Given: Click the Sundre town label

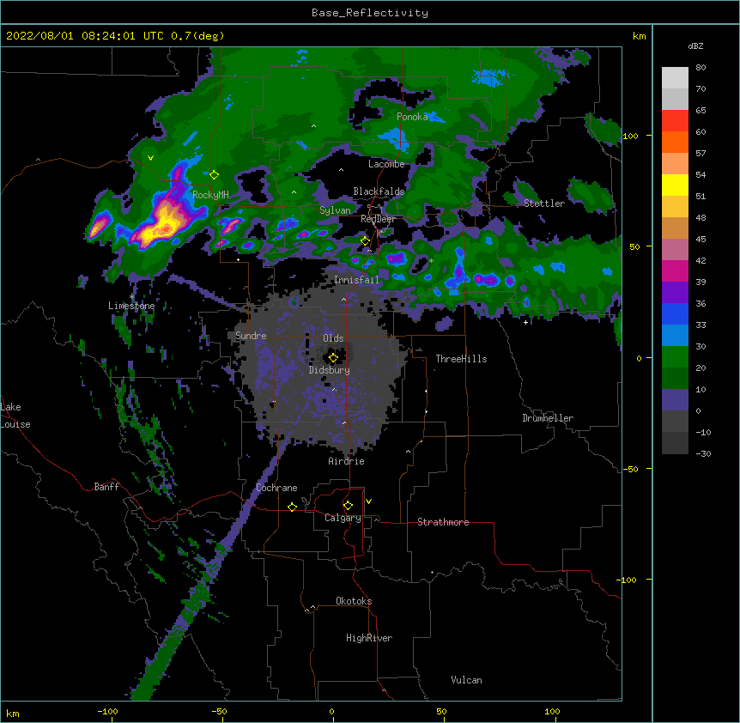Looking at the screenshot, I should 251,336.
